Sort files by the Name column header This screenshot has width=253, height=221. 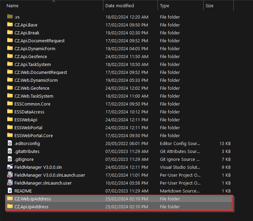pos(13,5)
